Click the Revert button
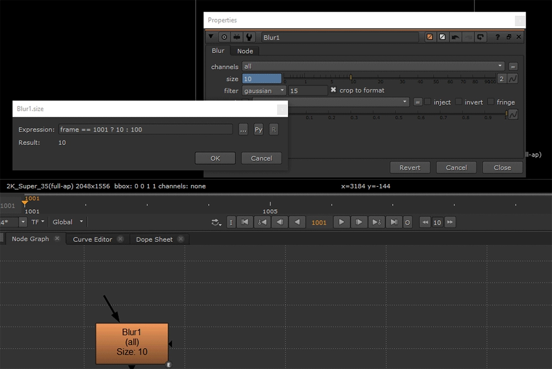552x369 pixels. (x=409, y=167)
